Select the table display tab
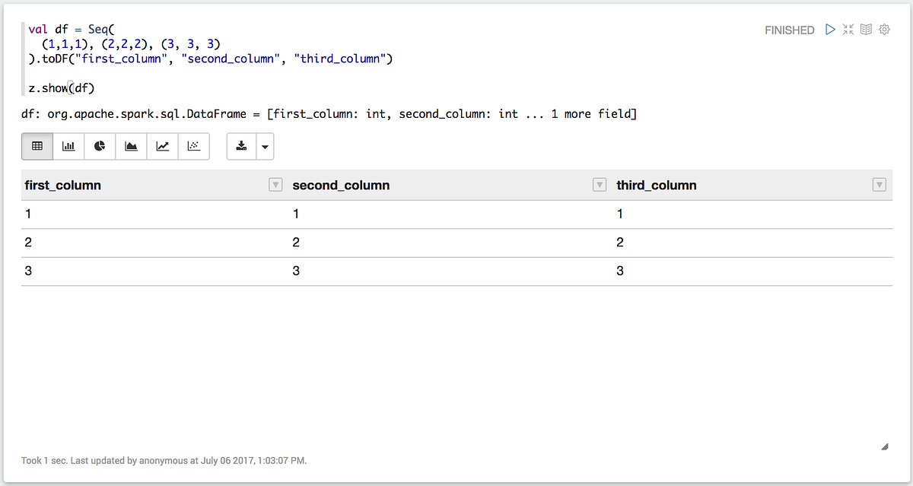The width and height of the screenshot is (913, 486). pos(37,146)
